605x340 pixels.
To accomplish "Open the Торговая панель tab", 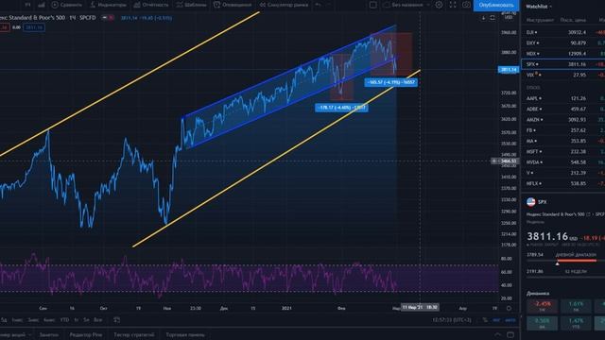I will click(185, 334).
